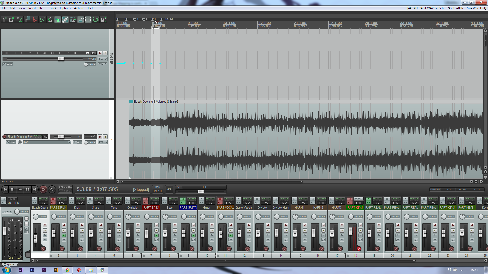
Task: Open the Actions menu
Action: click(79, 8)
